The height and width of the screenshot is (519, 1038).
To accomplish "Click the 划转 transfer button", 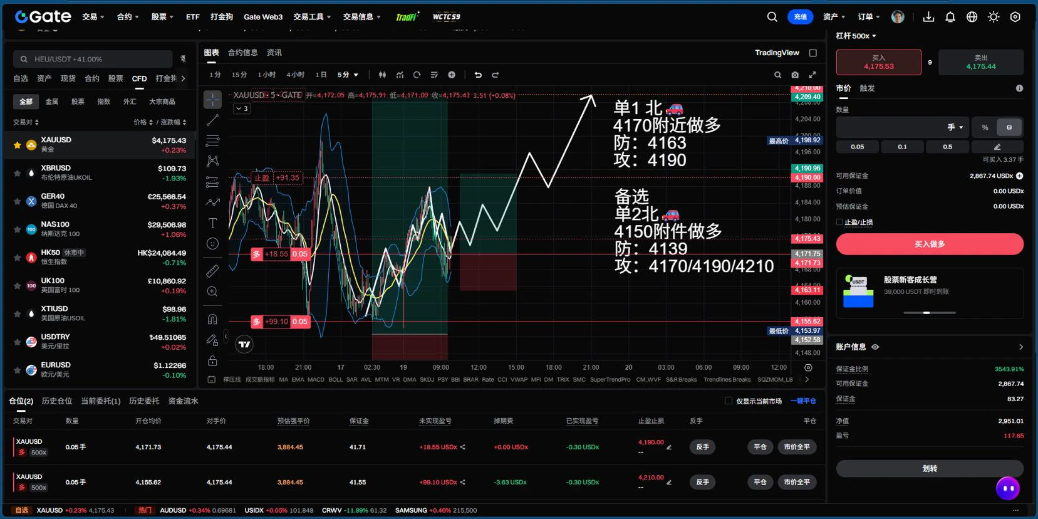I will tap(930, 468).
